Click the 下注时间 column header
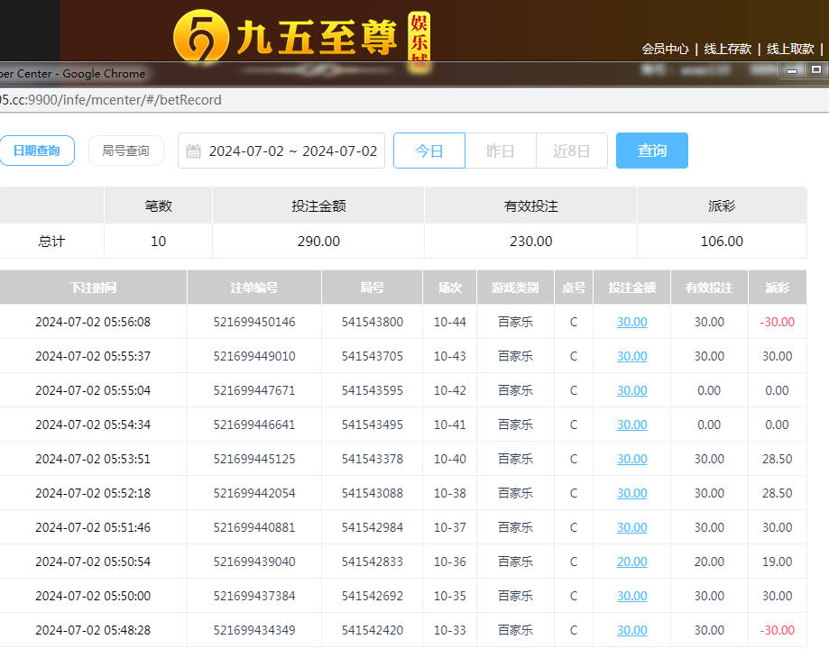The width and height of the screenshot is (829, 667). coord(93,288)
